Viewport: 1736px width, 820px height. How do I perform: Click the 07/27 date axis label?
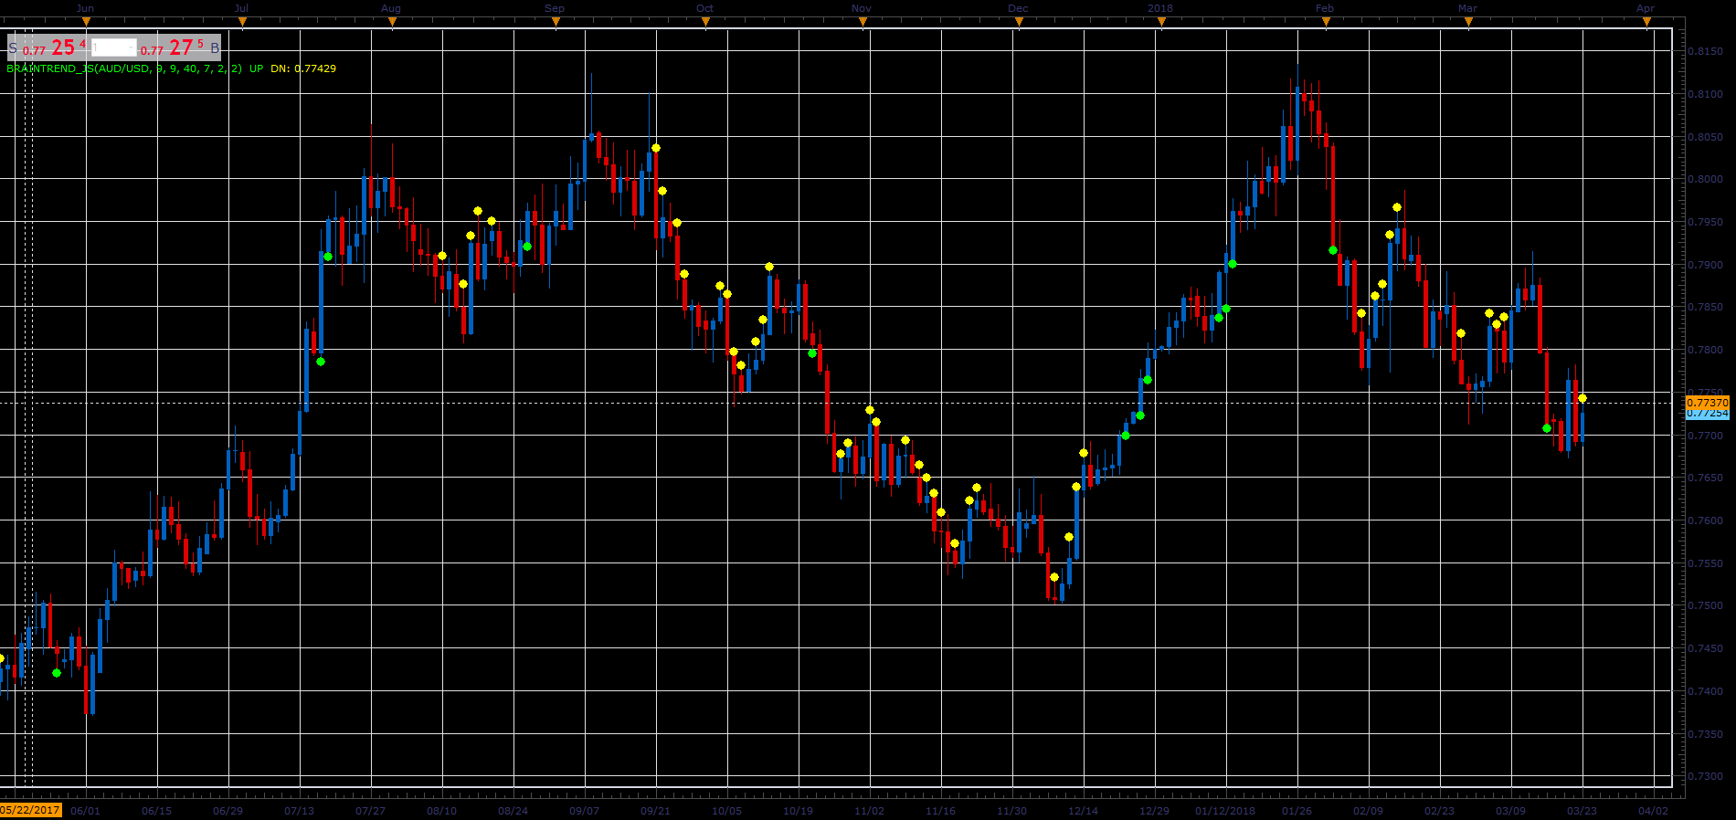(x=371, y=811)
